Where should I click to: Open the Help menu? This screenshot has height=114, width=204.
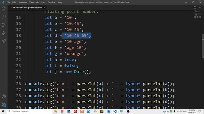(x=60, y=2)
